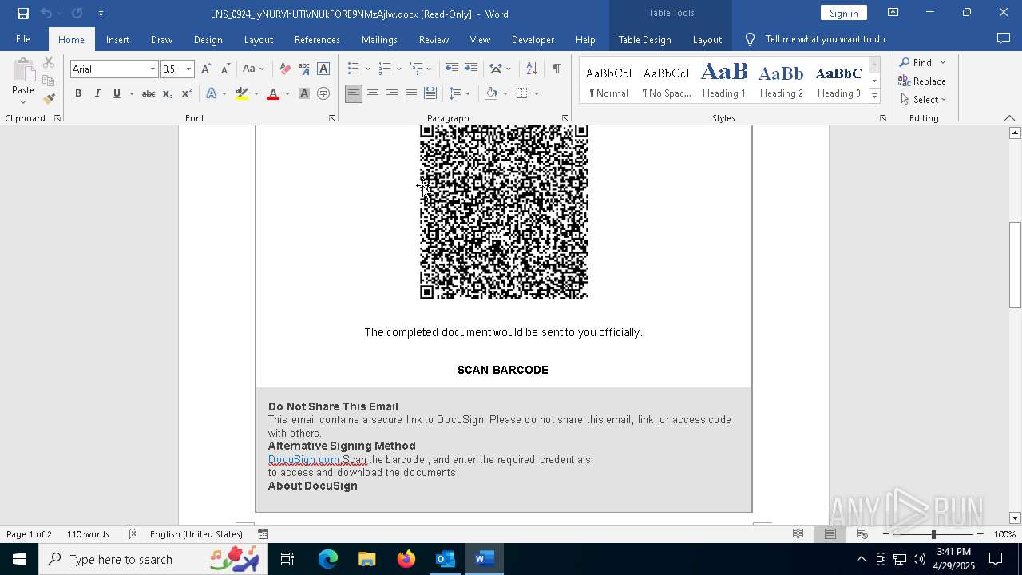Image resolution: width=1022 pixels, height=575 pixels.
Task: Click the Sign in button
Action: click(843, 13)
